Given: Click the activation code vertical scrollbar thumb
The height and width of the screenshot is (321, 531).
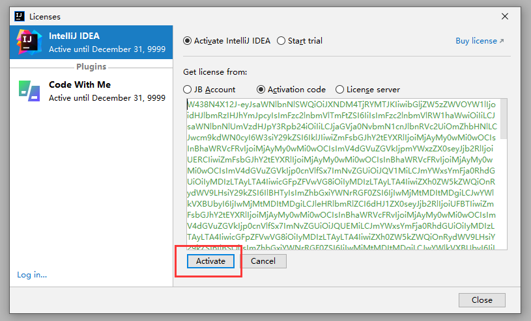Looking at the screenshot, I should pyautogui.click(x=504, y=119).
